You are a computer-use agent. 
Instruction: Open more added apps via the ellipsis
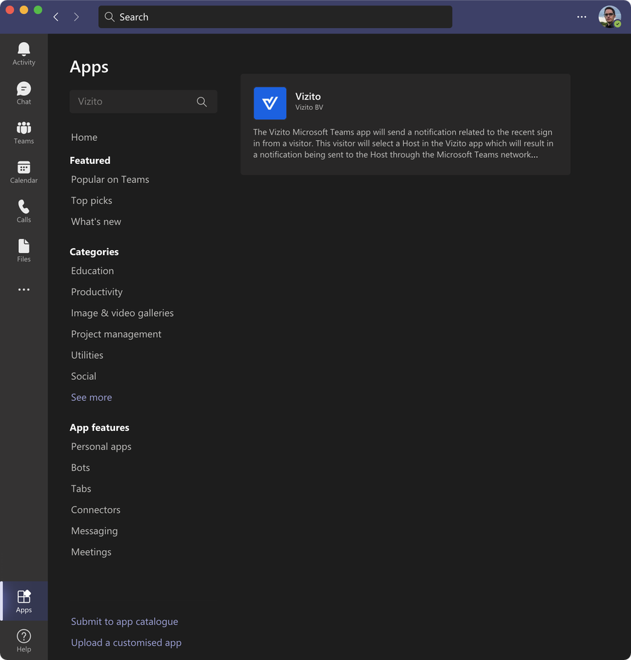23,289
